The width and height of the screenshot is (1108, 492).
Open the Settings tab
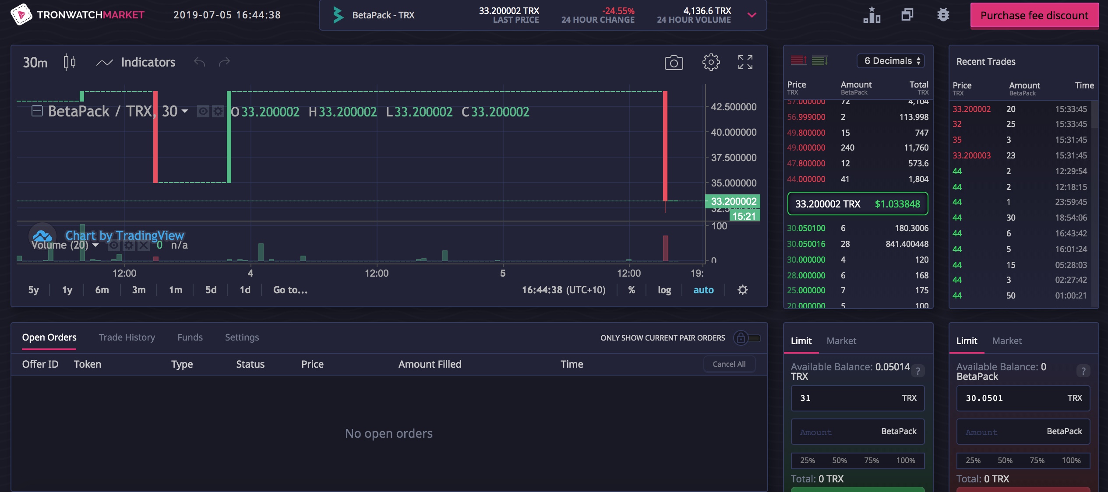point(242,337)
